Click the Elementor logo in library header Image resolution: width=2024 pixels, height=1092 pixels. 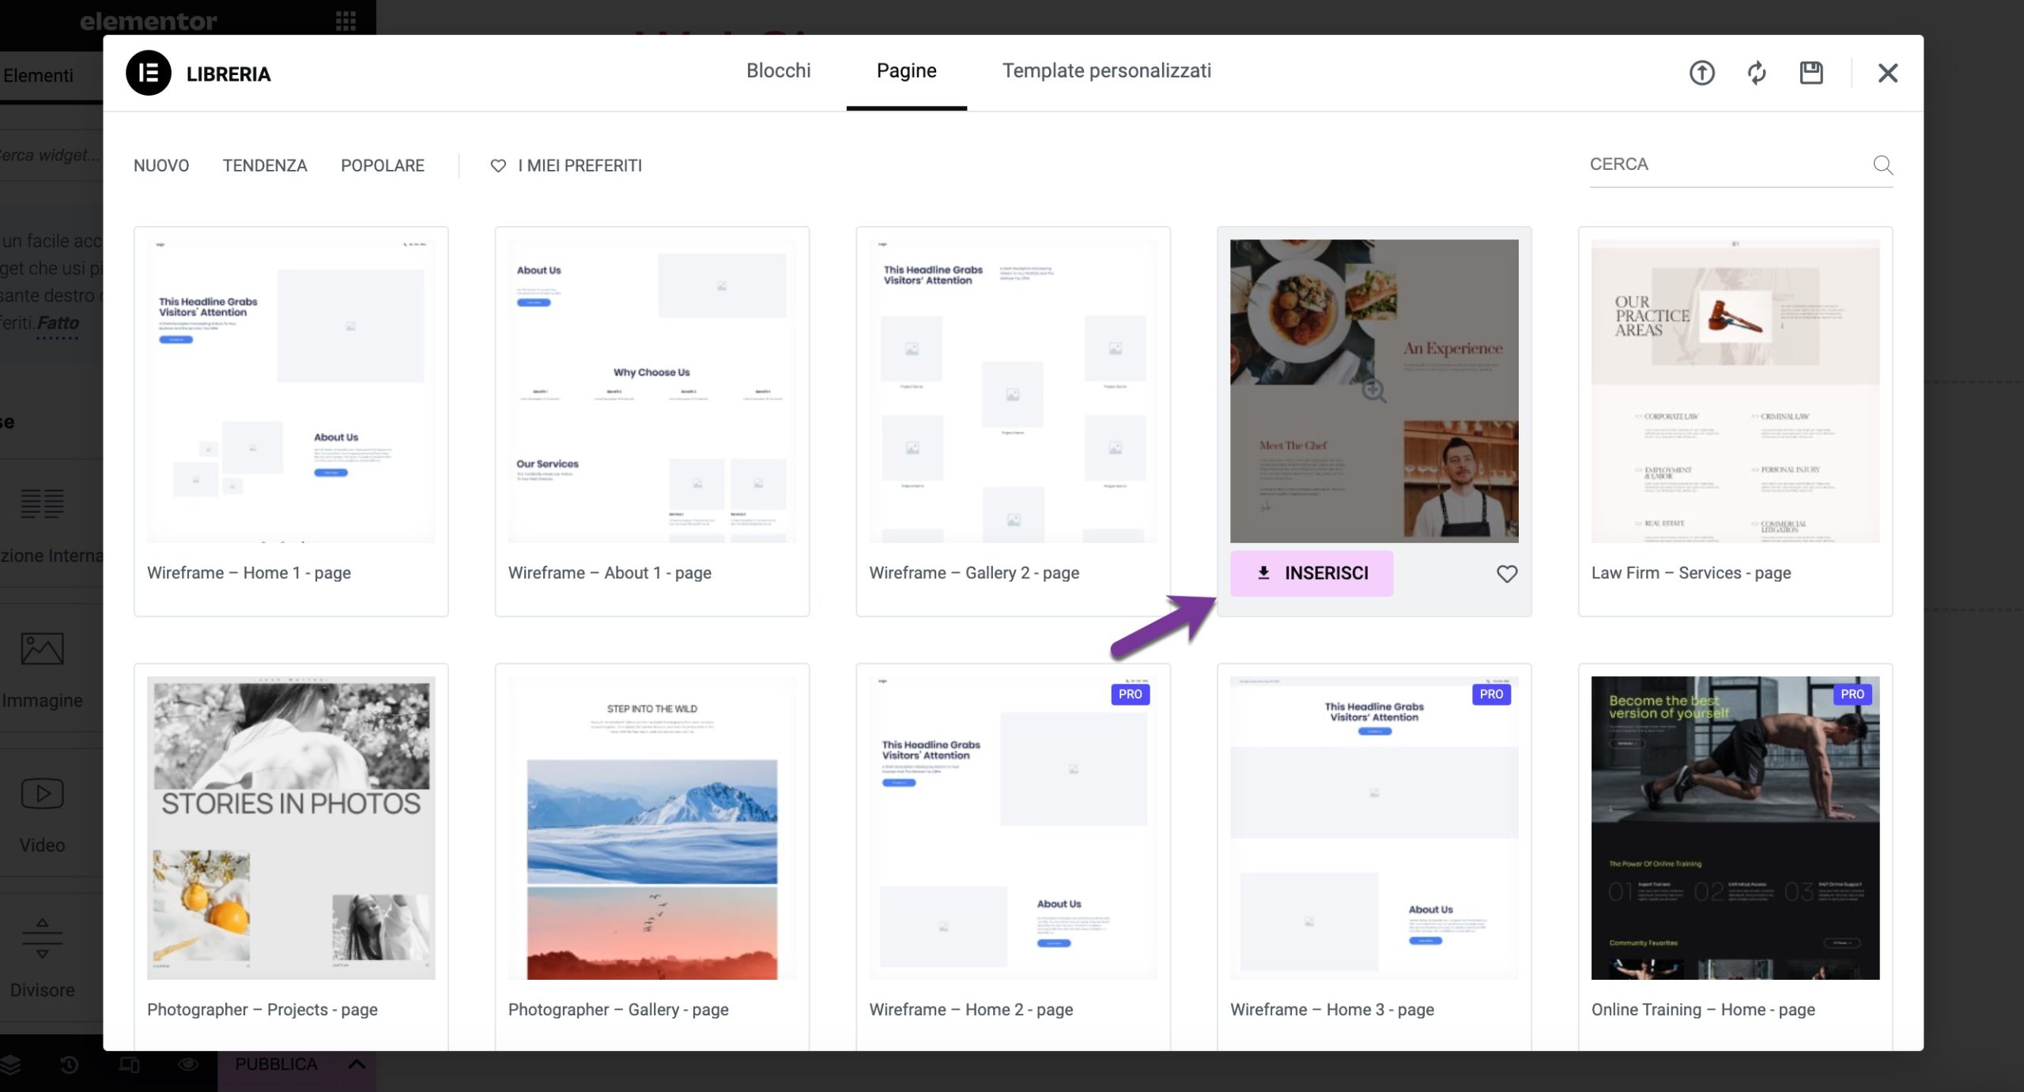click(x=149, y=73)
